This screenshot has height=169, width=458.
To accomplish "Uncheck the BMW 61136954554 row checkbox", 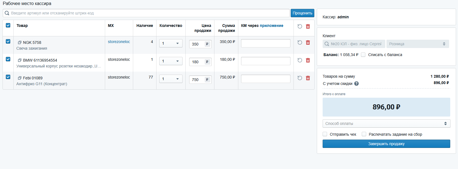I will coord(8,59).
